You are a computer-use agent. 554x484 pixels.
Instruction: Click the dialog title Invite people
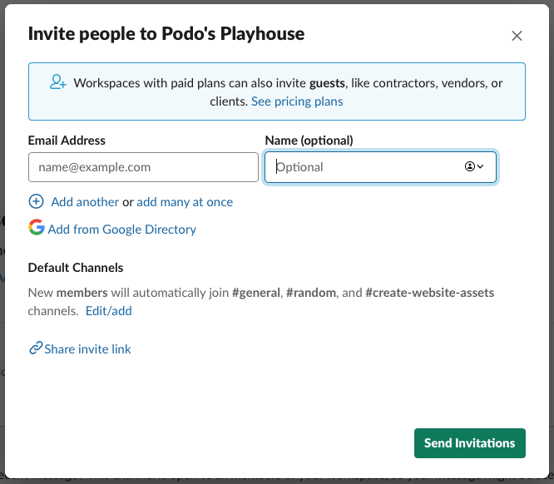[x=166, y=34]
